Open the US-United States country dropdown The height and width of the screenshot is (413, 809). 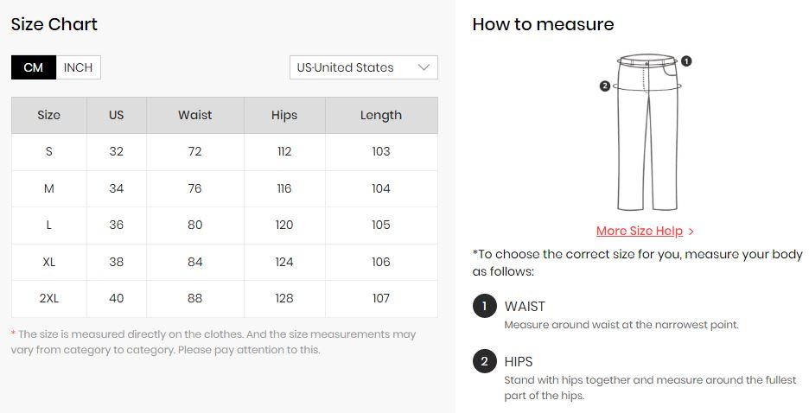(x=364, y=67)
